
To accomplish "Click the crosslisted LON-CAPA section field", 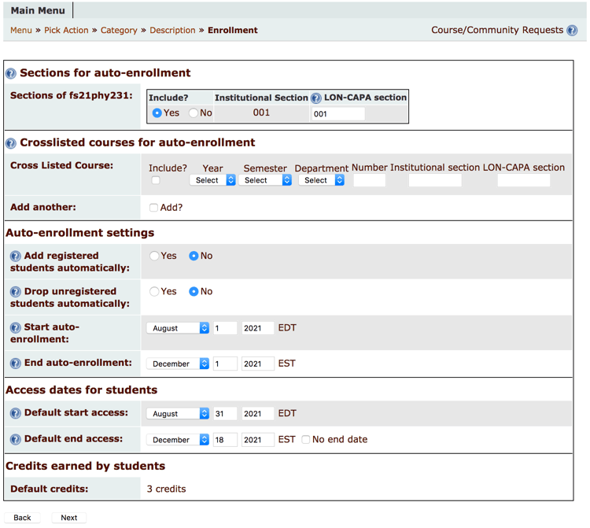I will [x=523, y=180].
